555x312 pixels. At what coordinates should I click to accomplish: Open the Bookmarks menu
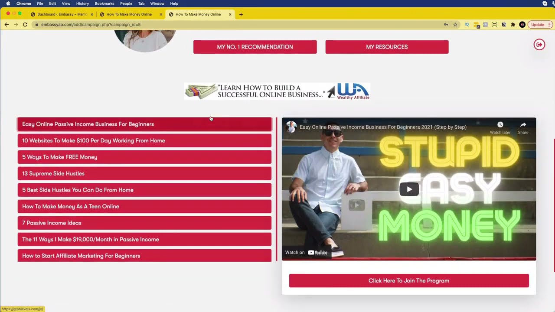[x=104, y=3]
